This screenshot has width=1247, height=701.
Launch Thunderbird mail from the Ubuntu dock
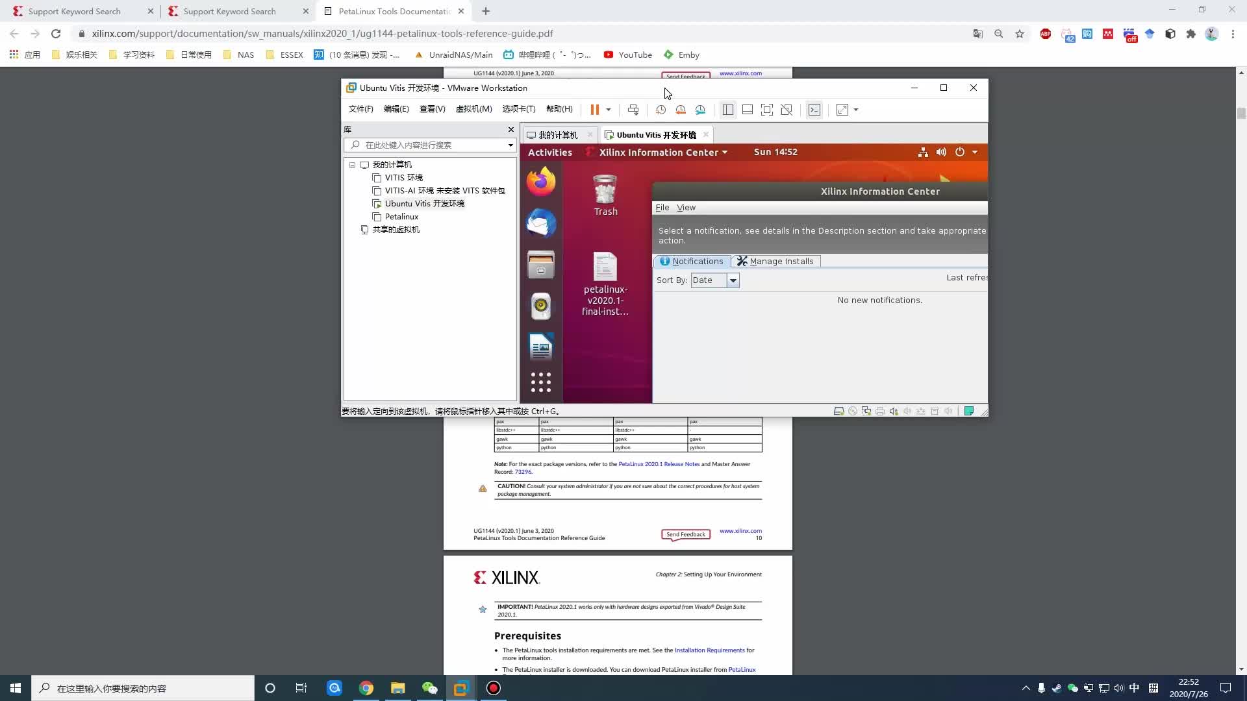click(541, 223)
